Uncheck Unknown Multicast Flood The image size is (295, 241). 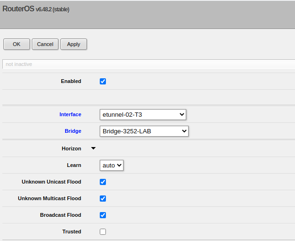103,198
